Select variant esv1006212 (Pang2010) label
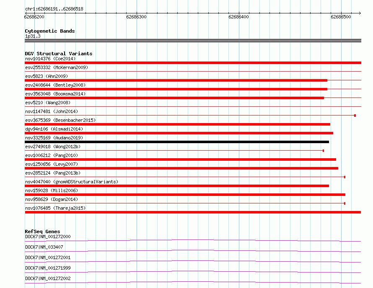This screenshot has width=373, height=288. pos(52,155)
